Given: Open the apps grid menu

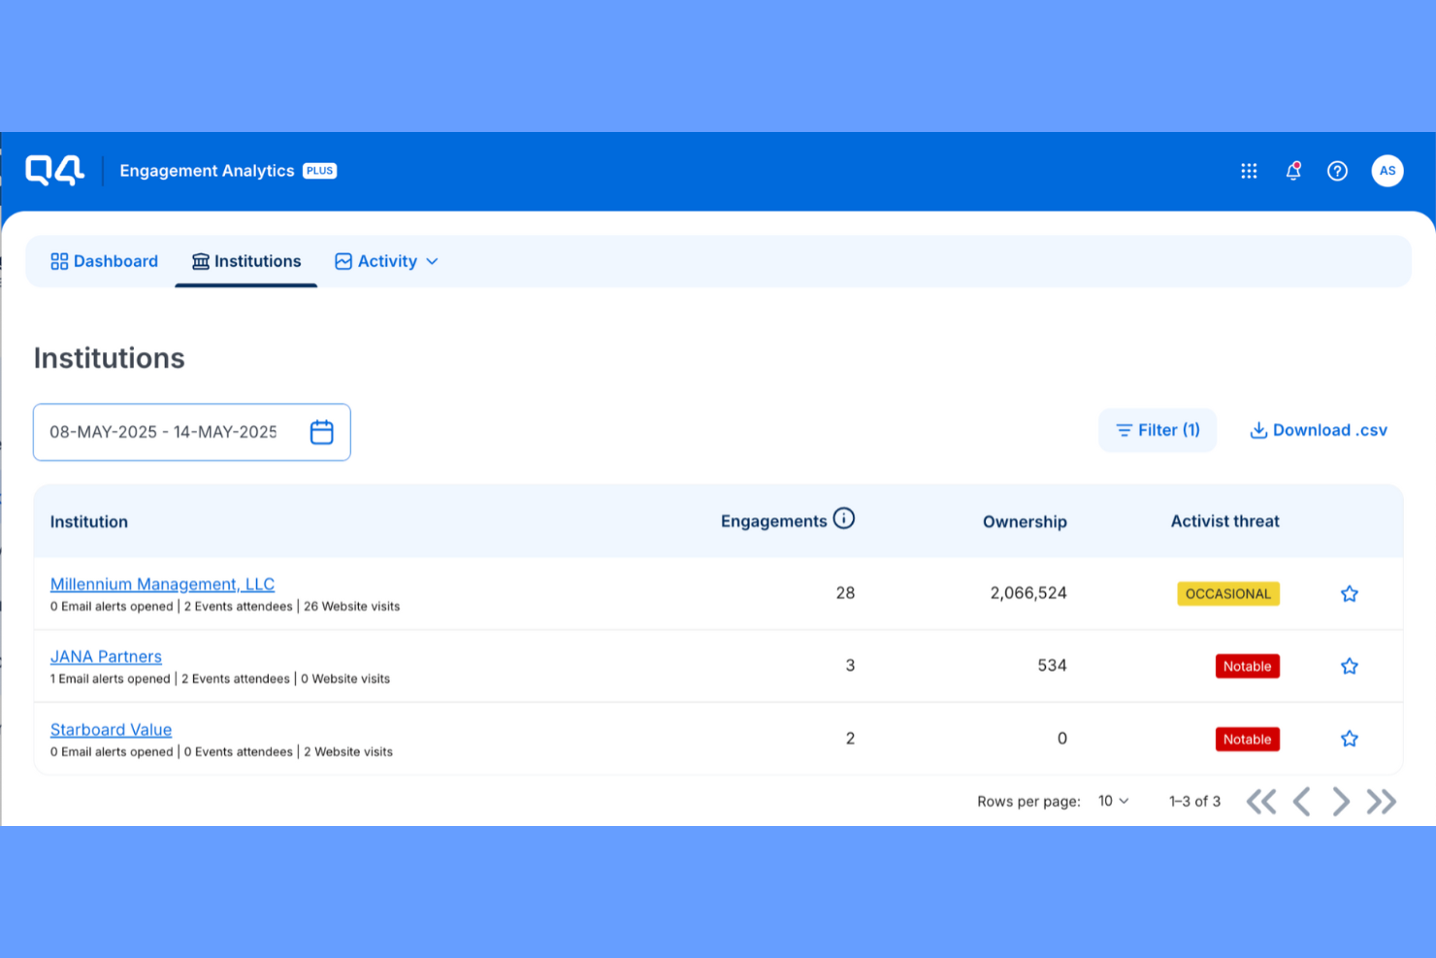Looking at the screenshot, I should tap(1249, 171).
